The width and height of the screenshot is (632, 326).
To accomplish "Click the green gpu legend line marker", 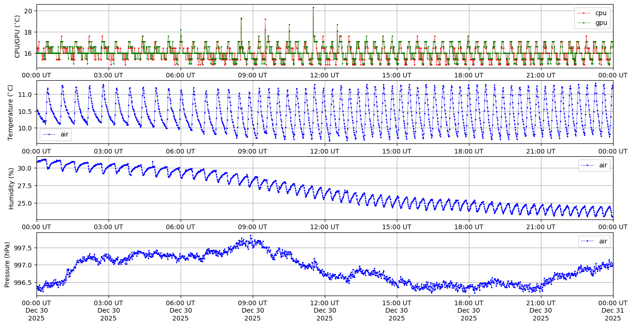I will 583,23.
